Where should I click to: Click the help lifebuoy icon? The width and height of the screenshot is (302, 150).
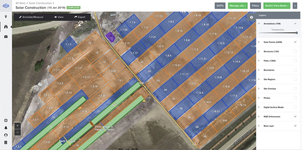(6, 121)
